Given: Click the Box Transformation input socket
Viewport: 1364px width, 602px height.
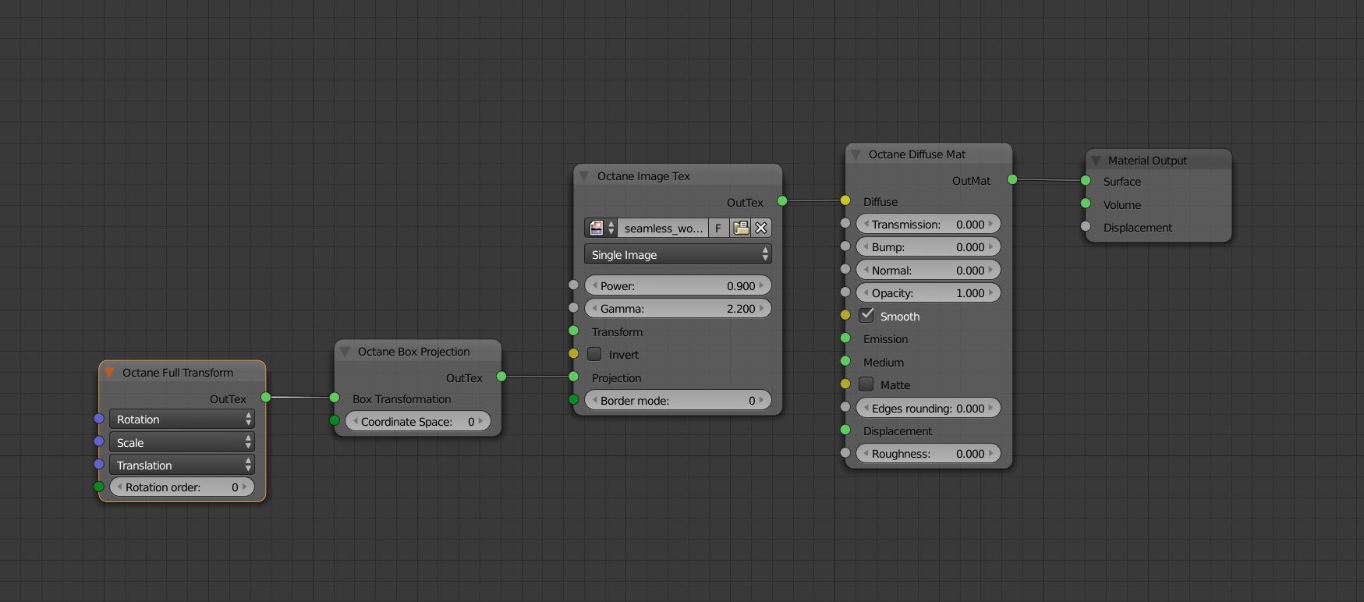Looking at the screenshot, I should pos(335,398).
